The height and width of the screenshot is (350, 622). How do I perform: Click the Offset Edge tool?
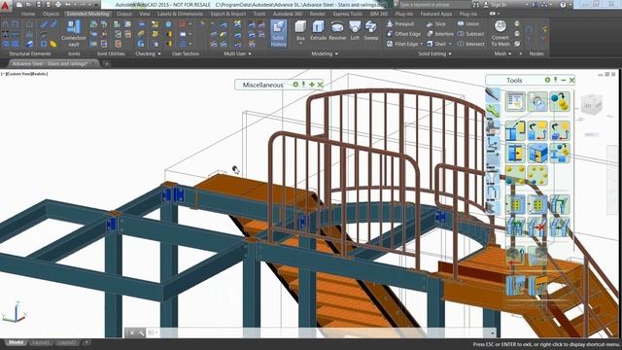tap(403, 34)
